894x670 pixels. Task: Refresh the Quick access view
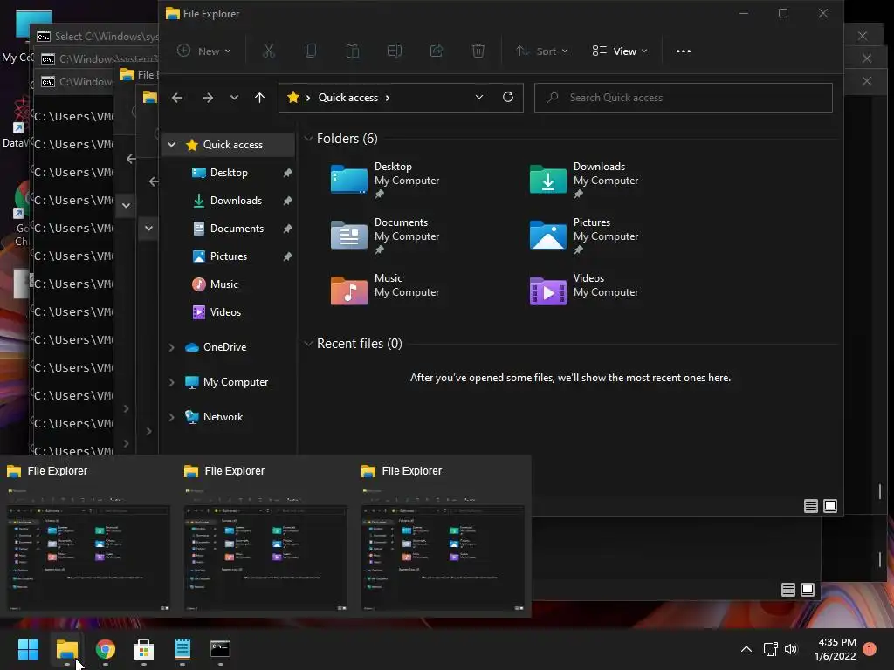[508, 97]
